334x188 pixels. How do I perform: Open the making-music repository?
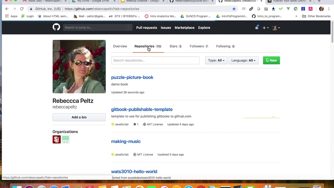point(126,141)
